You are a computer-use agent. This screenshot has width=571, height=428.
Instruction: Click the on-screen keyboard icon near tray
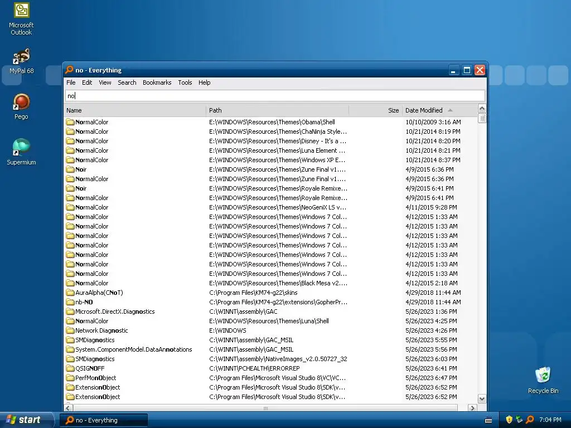[x=488, y=420]
